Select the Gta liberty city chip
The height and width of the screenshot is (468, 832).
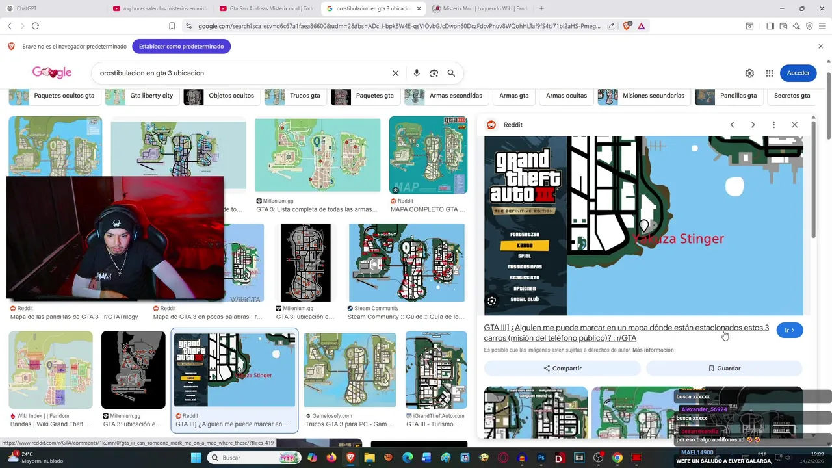142,96
